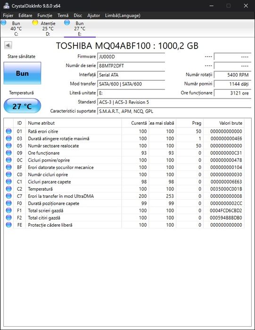Select the blue status orb for drive E:

tap(67, 23)
